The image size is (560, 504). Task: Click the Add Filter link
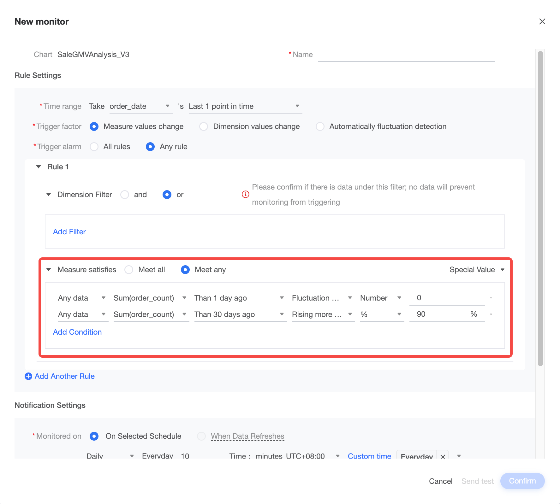tap(69, 232)
